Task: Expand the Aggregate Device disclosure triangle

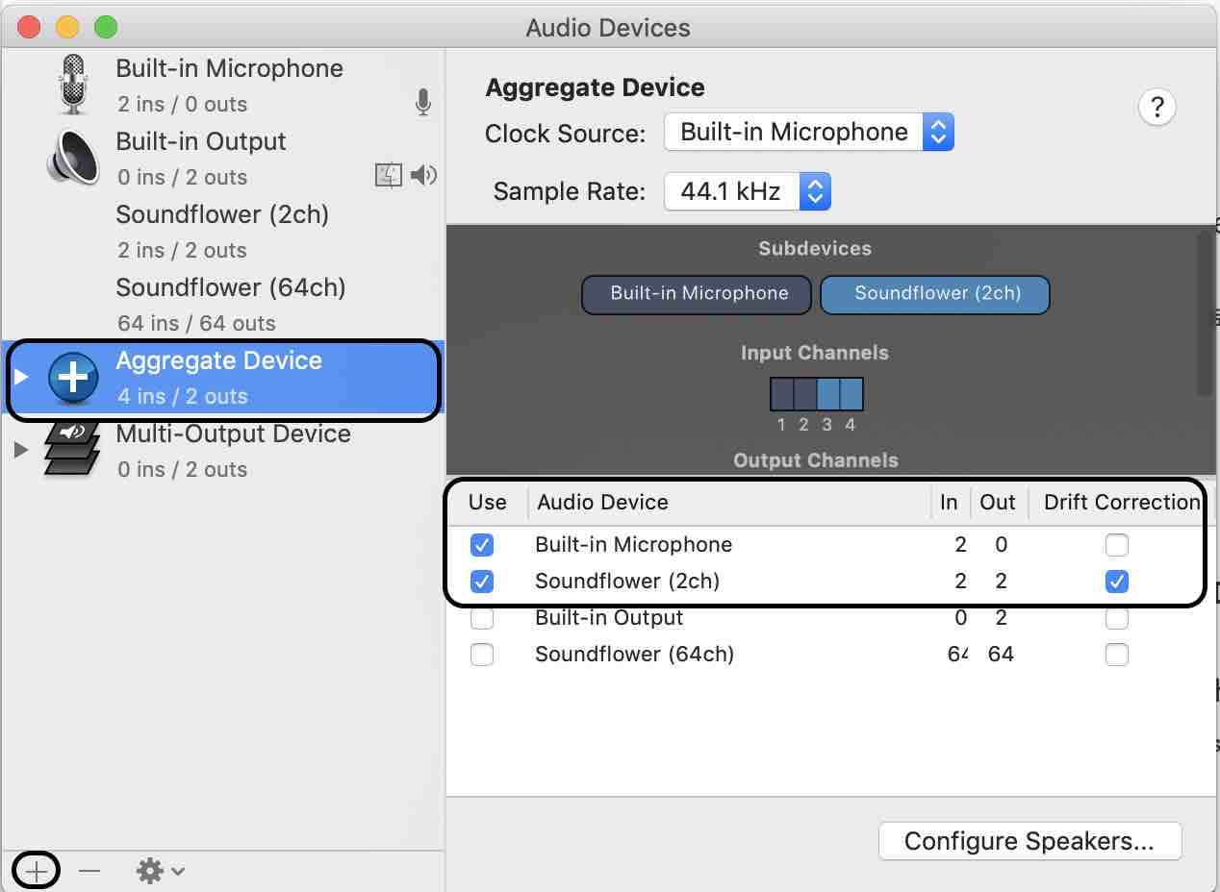Action: (x=21, y=377)
